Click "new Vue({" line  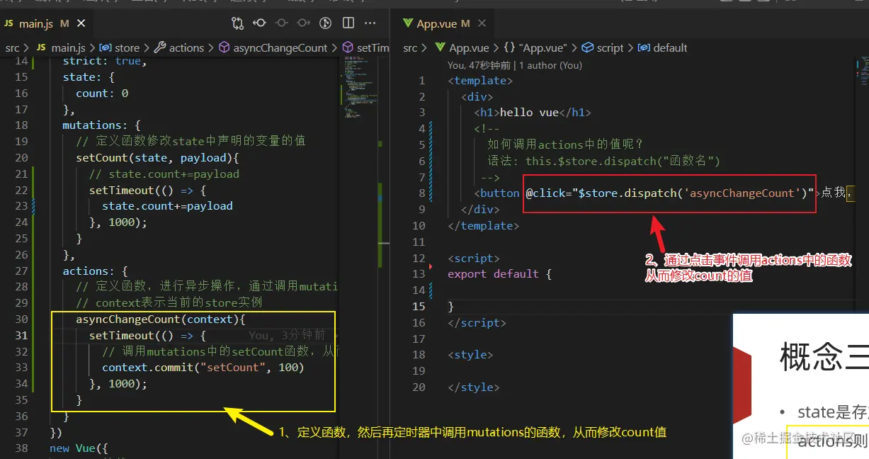coord(79,448)
